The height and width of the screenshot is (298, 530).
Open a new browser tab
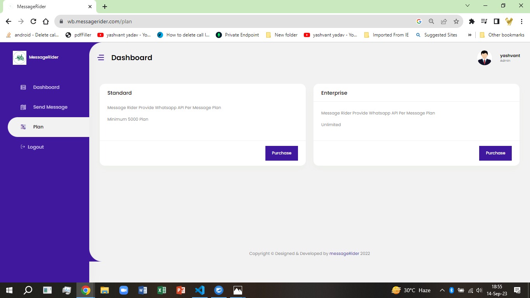click(105, 7)
